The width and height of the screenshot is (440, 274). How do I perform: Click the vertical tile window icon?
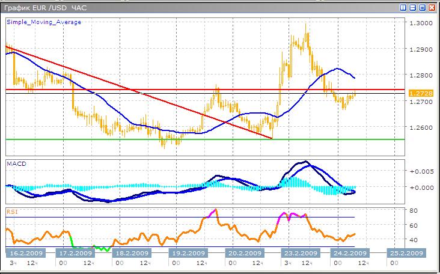coord(403,7)
